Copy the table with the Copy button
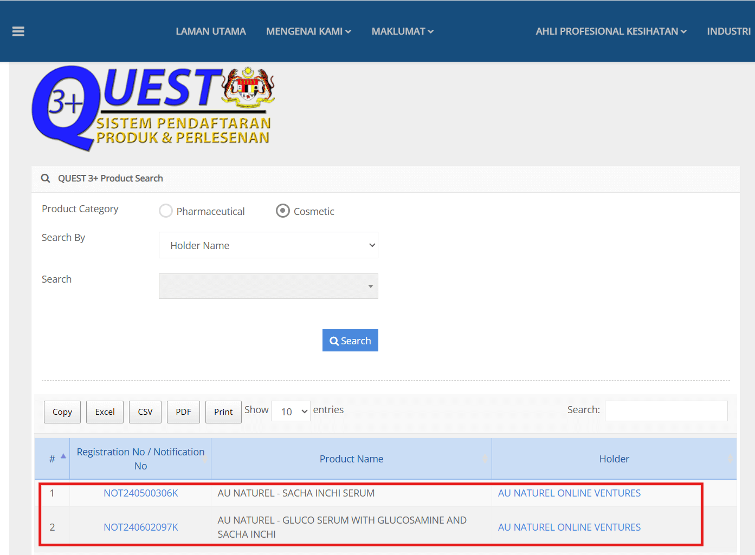The width and height of the screenshot is (755, 555). [x=62, y=412]
